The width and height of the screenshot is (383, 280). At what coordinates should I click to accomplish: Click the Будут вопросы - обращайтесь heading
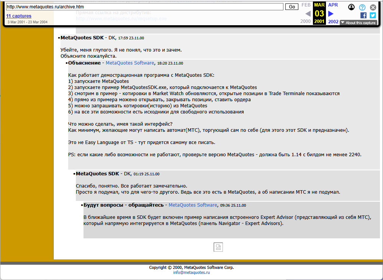coord(124,205)
